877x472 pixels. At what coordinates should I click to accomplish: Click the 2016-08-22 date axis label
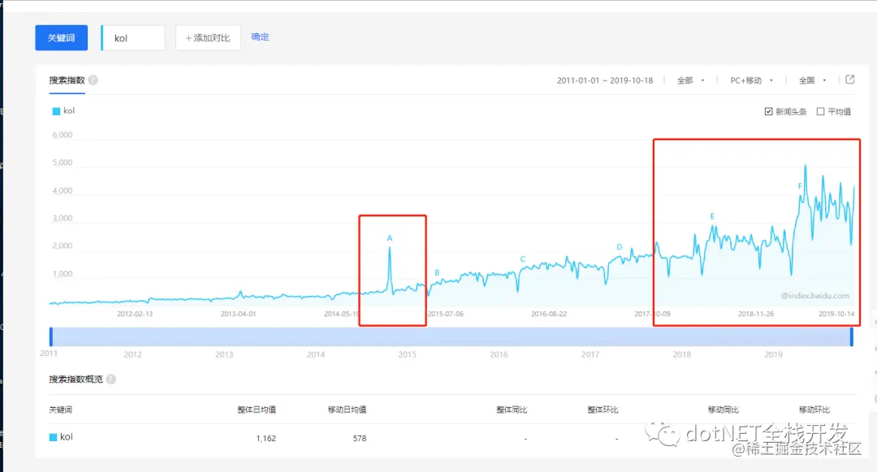(x=549, y=314)
